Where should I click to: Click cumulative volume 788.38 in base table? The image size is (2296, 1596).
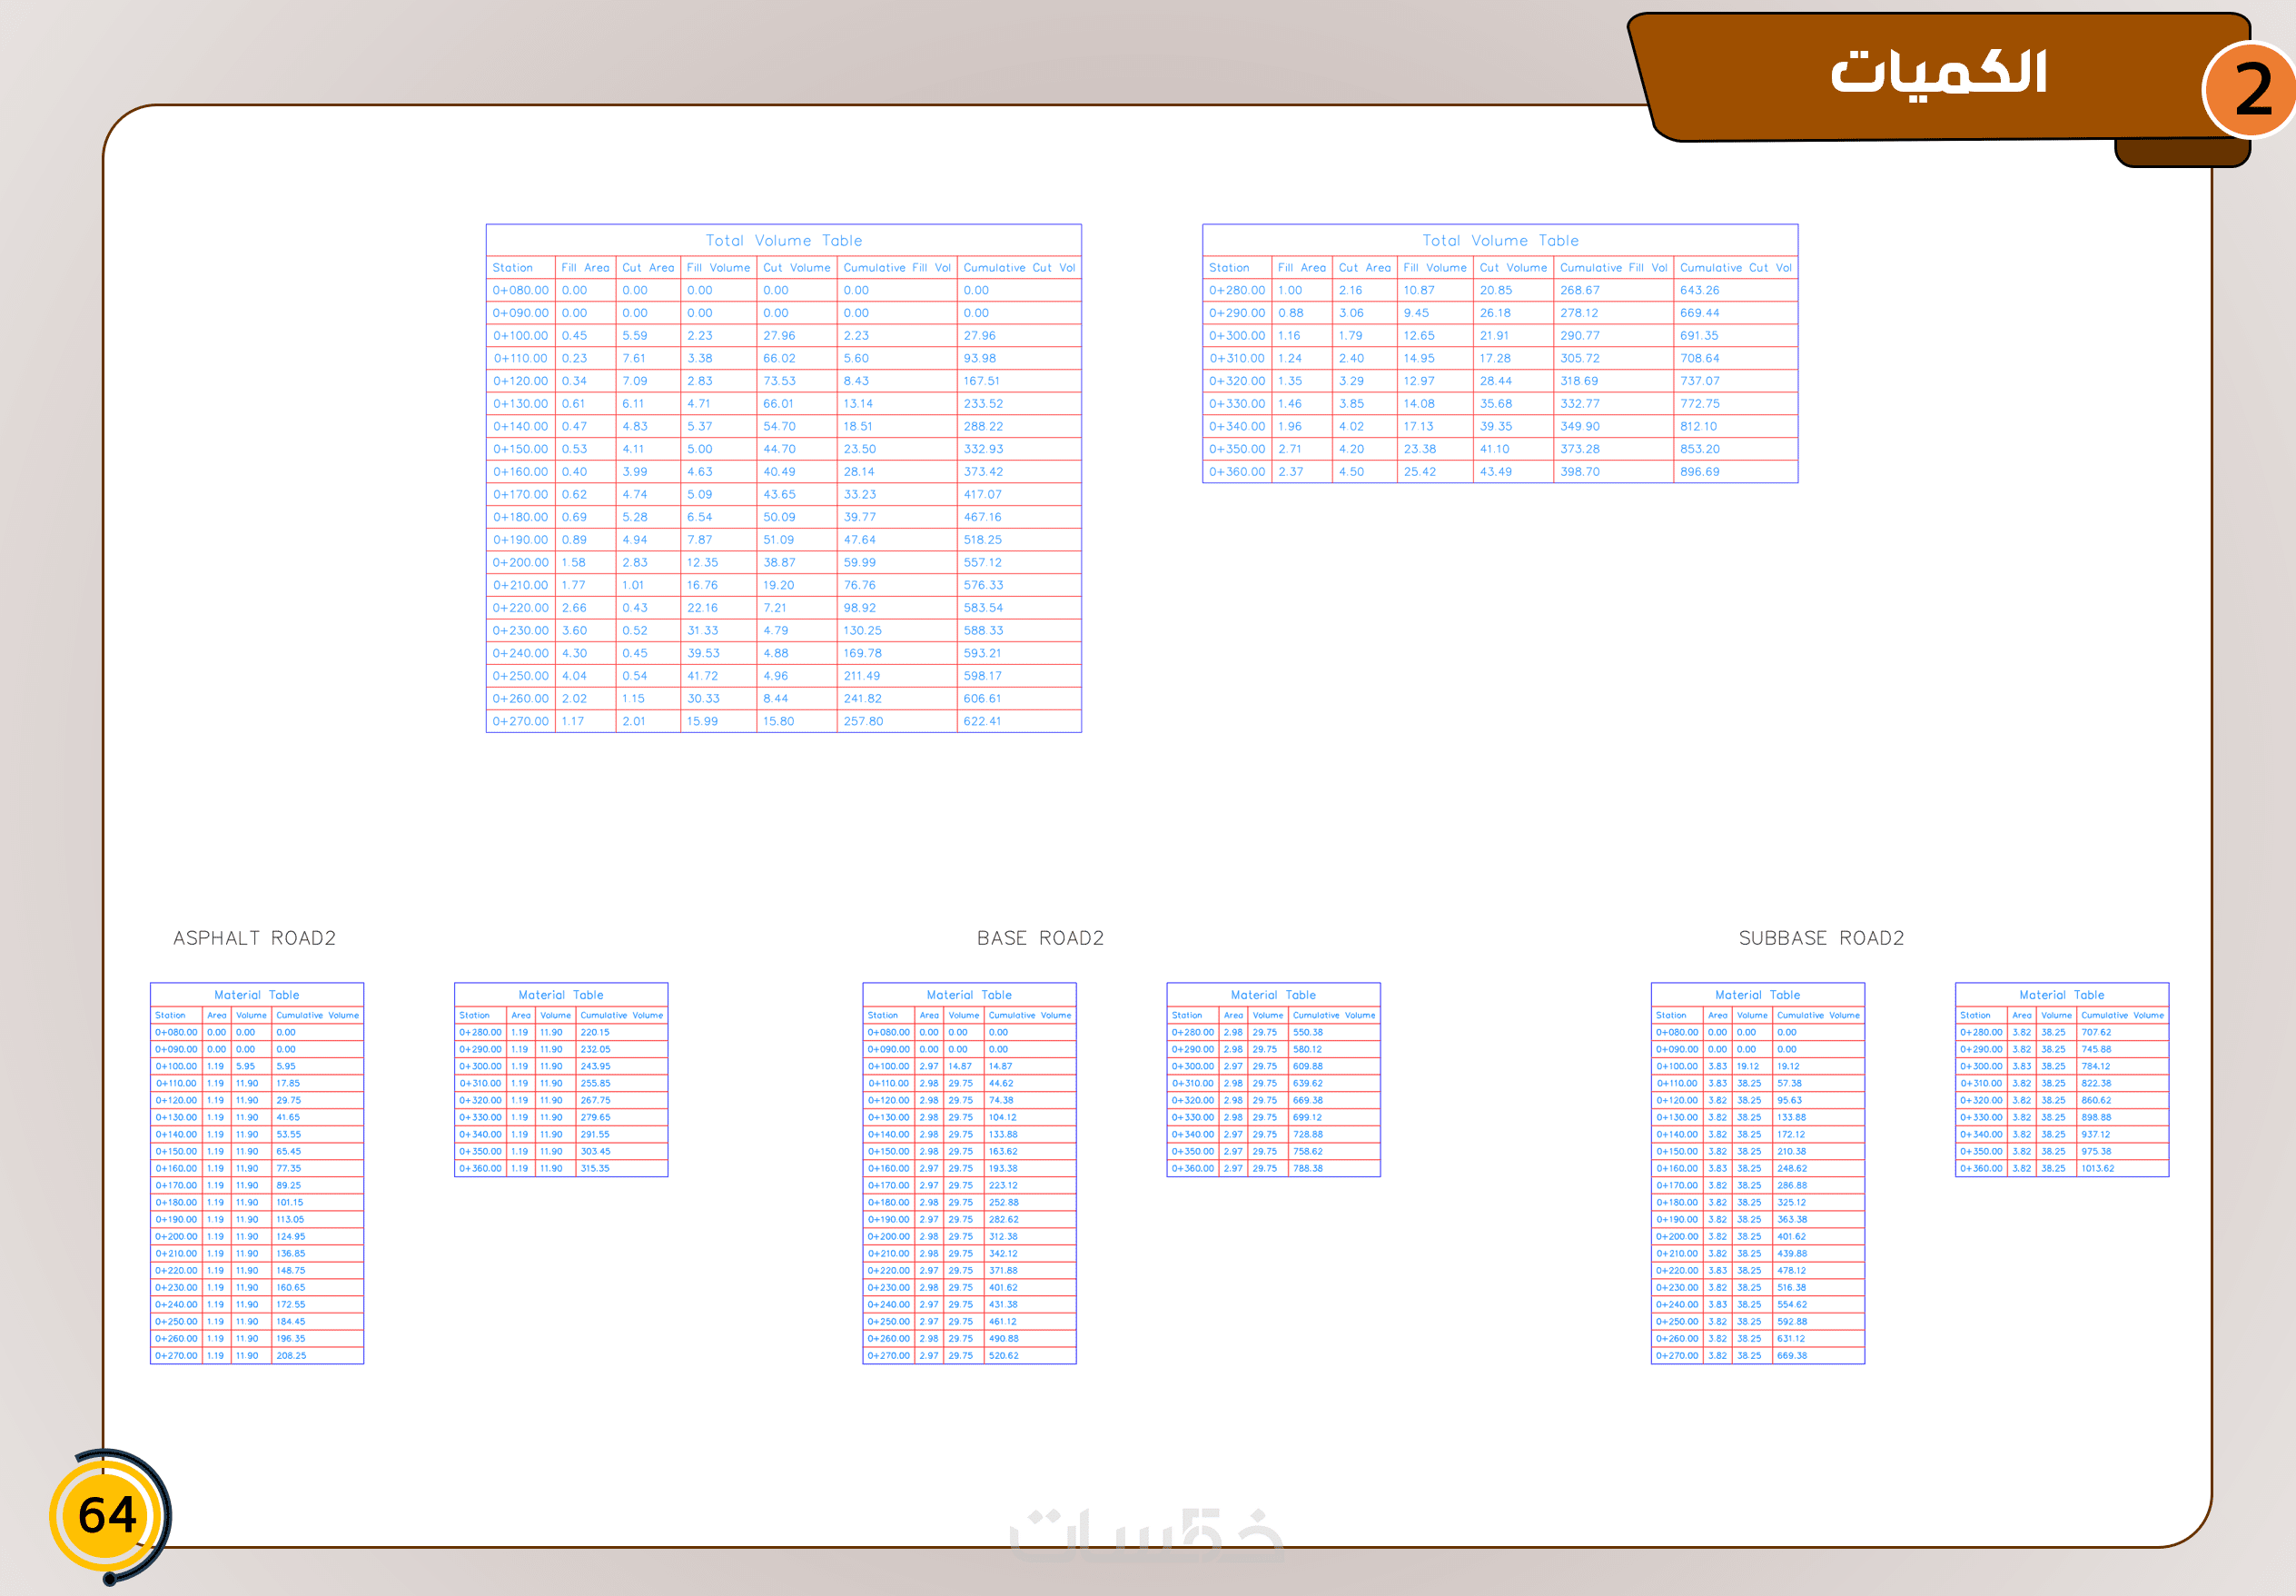[1308, 1168]
